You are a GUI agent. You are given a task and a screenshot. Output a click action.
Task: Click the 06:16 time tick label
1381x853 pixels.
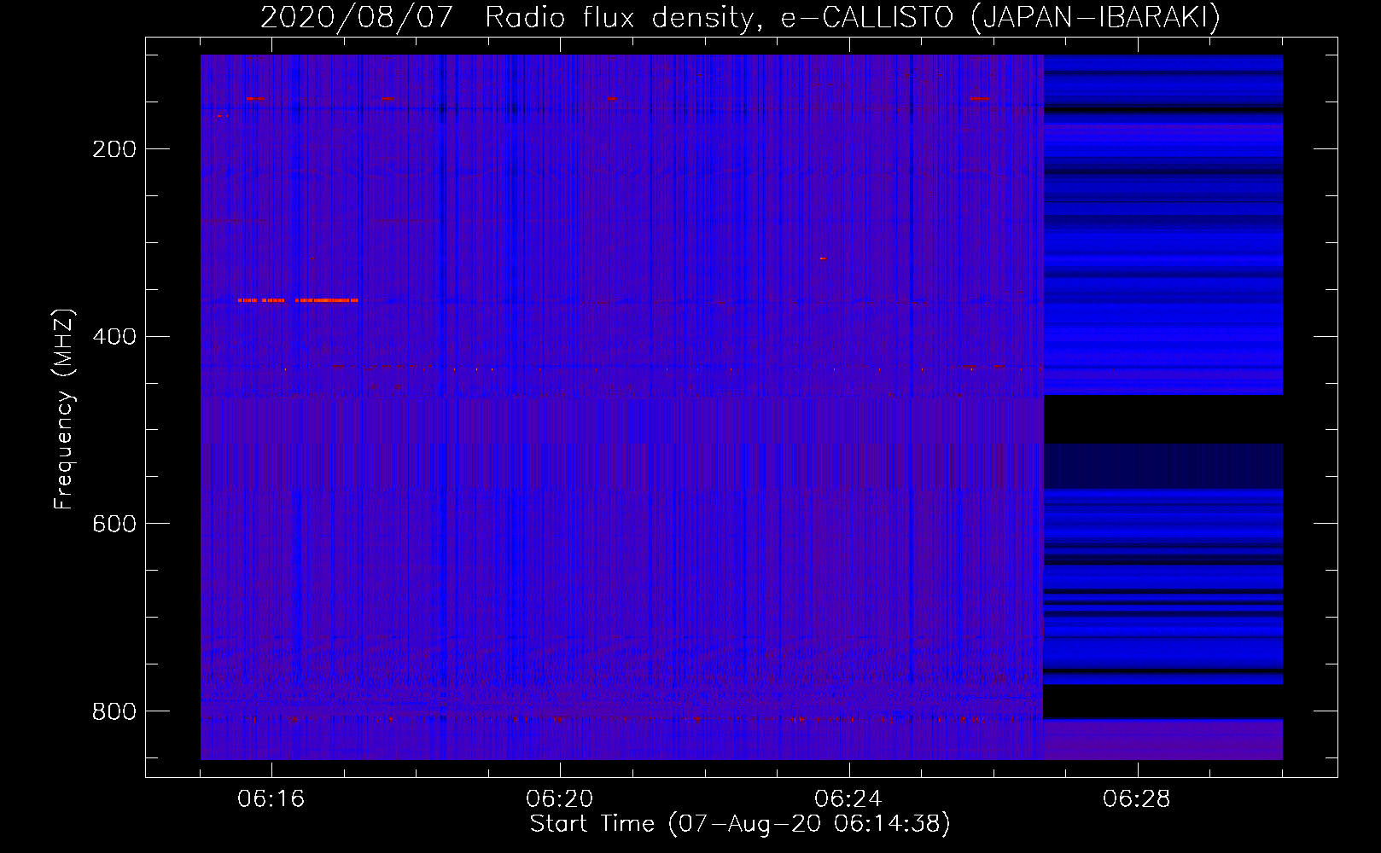pyautogui.click(x=271, y=799)
